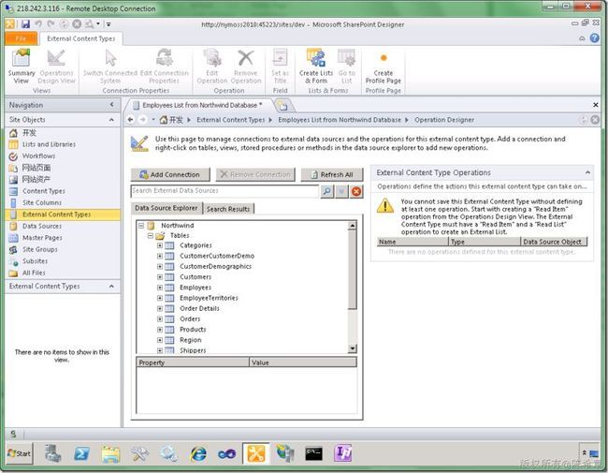Click the Save icon in quick access toolbar

coord(25,24)
